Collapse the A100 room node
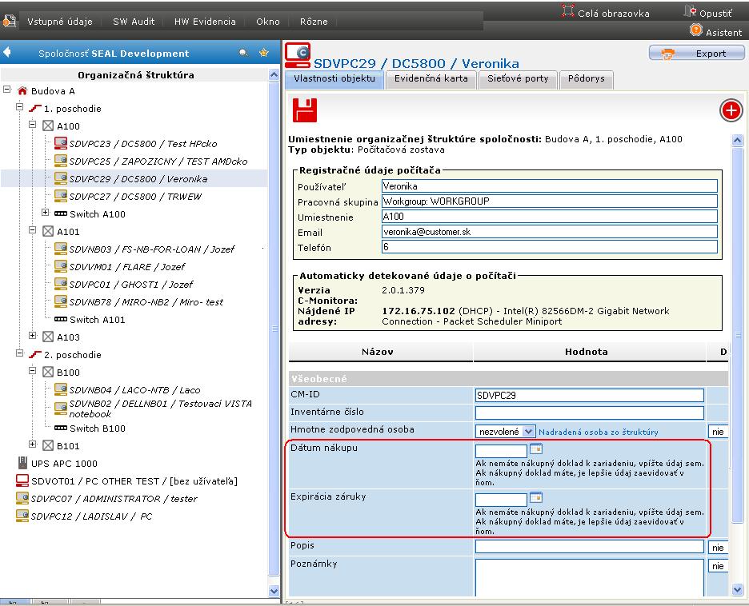The image size is (749, 606). click(x=33, y=125)
